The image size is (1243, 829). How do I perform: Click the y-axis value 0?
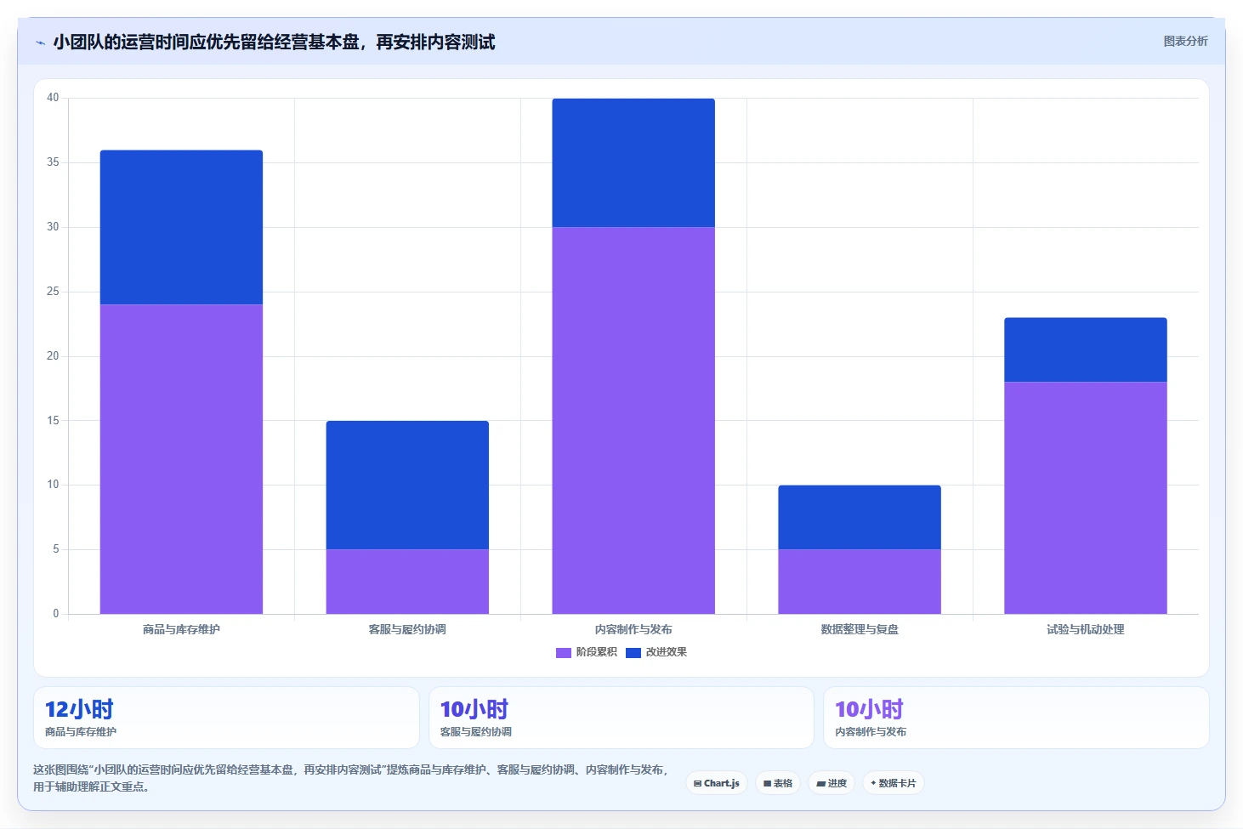click(56, 614)
